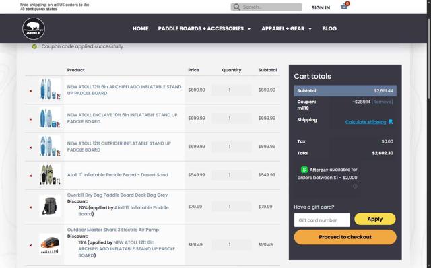Remove Shark 3 Electric Air Pump from cart
This screenshot has width=431, height=268.
coord(30,246)
